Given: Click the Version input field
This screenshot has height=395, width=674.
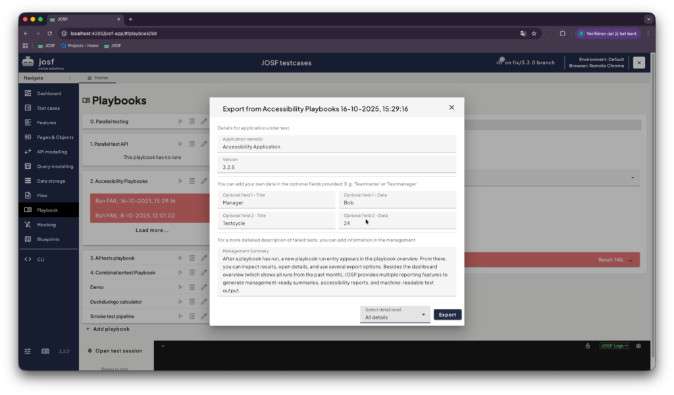Looking at the screenshot, I should 336,168.
